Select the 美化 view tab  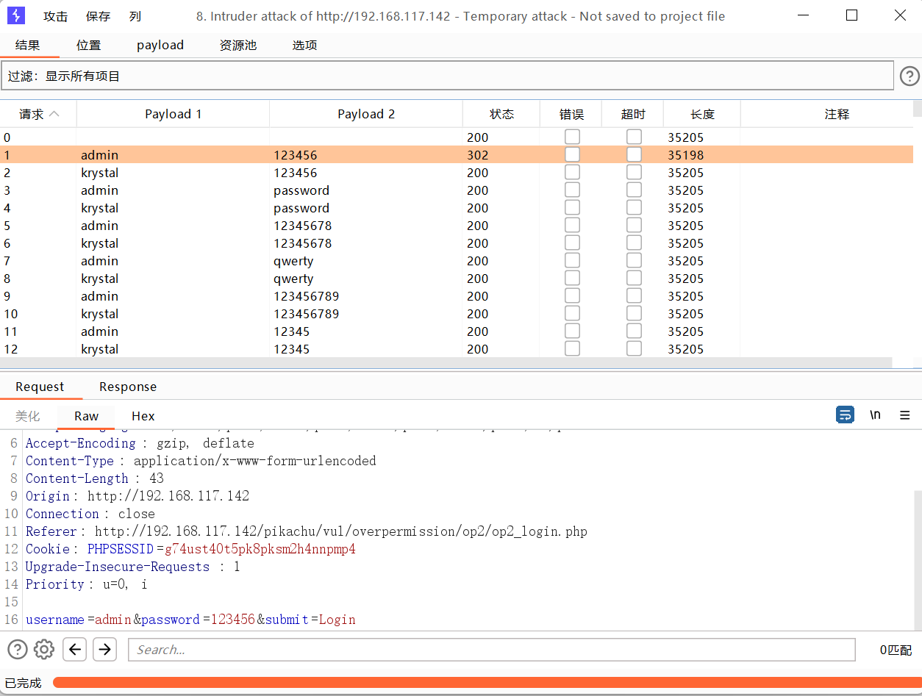click(x=28, y=416)
